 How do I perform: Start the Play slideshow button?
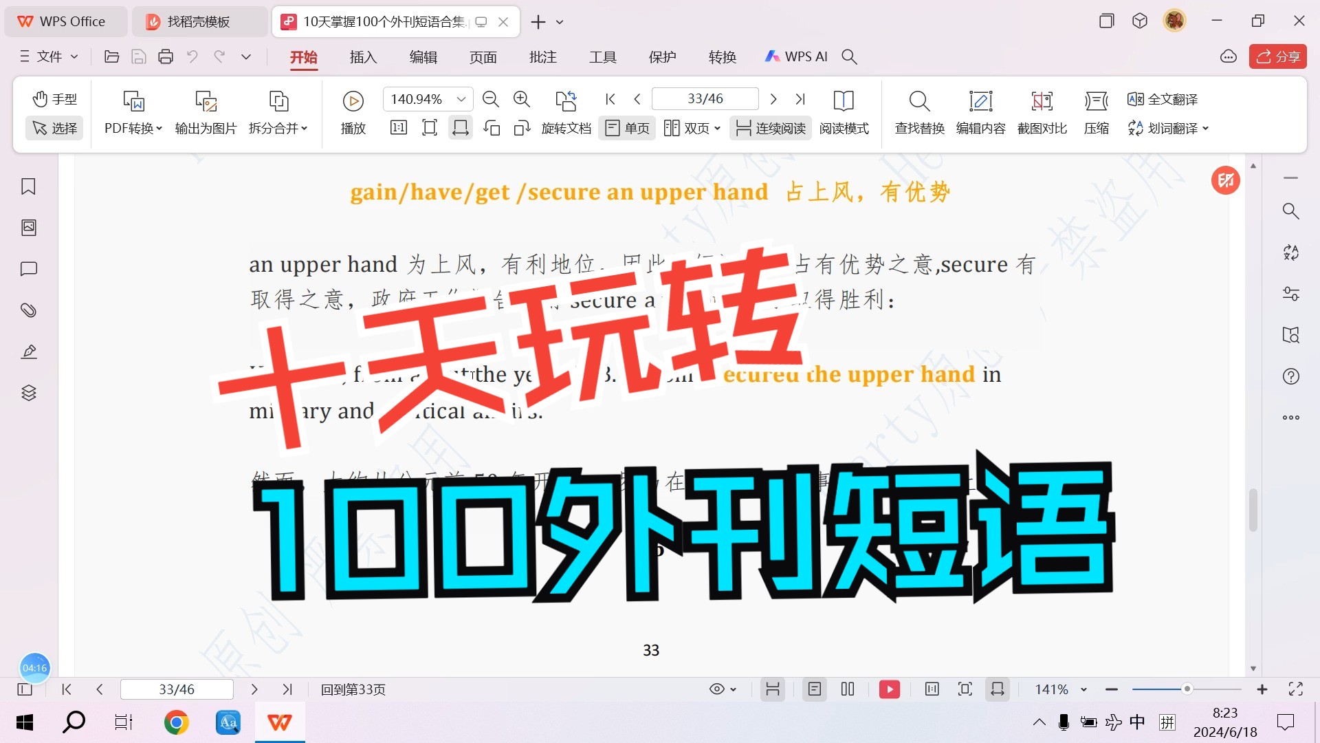tap(353, 113)
